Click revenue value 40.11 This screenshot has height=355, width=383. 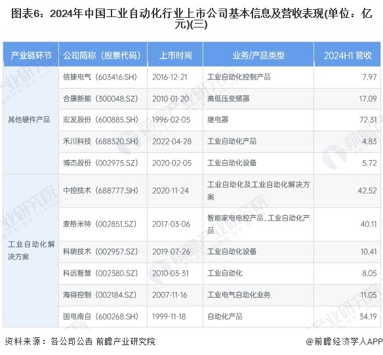point(369,224)
